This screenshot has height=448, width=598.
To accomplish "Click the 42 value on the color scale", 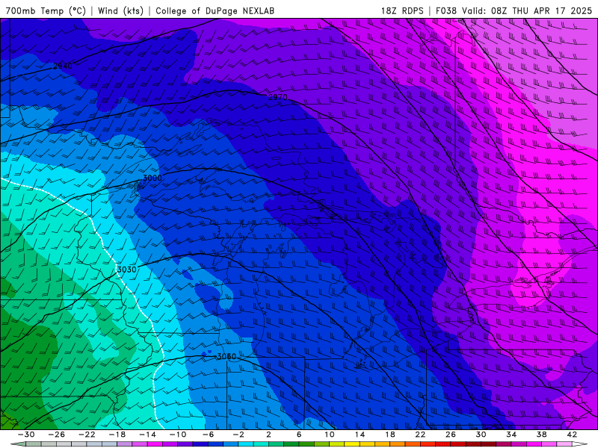I will pos(572,435).
